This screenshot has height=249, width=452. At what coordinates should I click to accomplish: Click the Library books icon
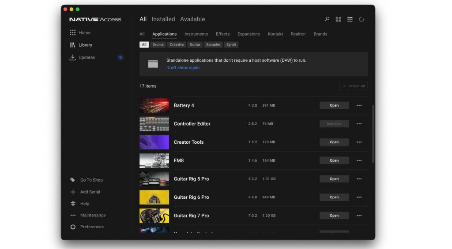[72, 45]
